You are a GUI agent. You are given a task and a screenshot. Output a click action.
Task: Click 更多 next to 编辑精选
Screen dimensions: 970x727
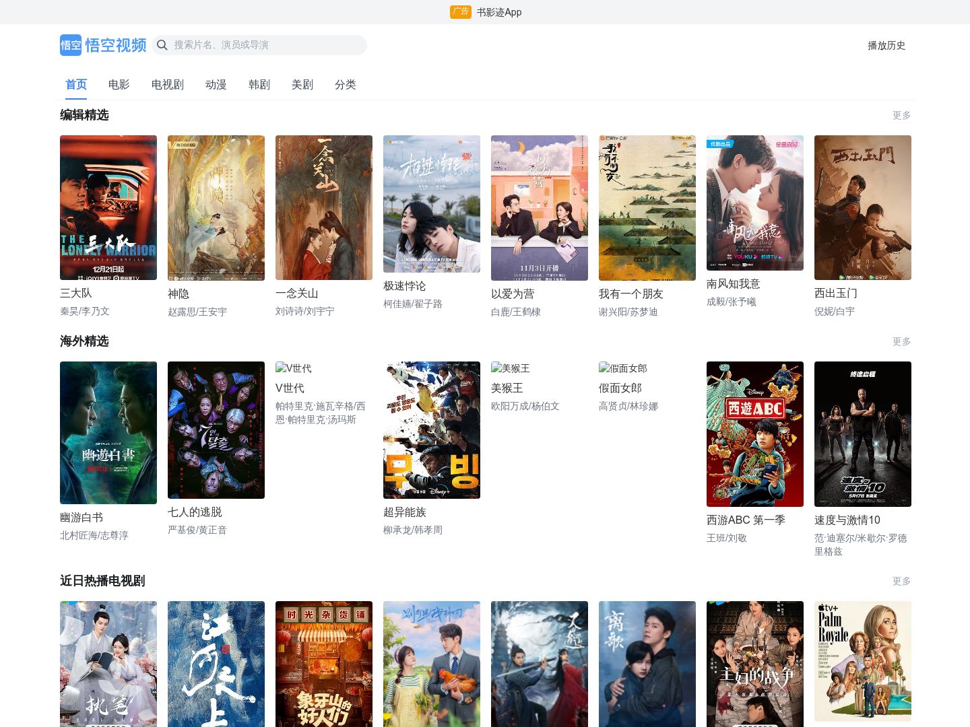click(901, 115)
